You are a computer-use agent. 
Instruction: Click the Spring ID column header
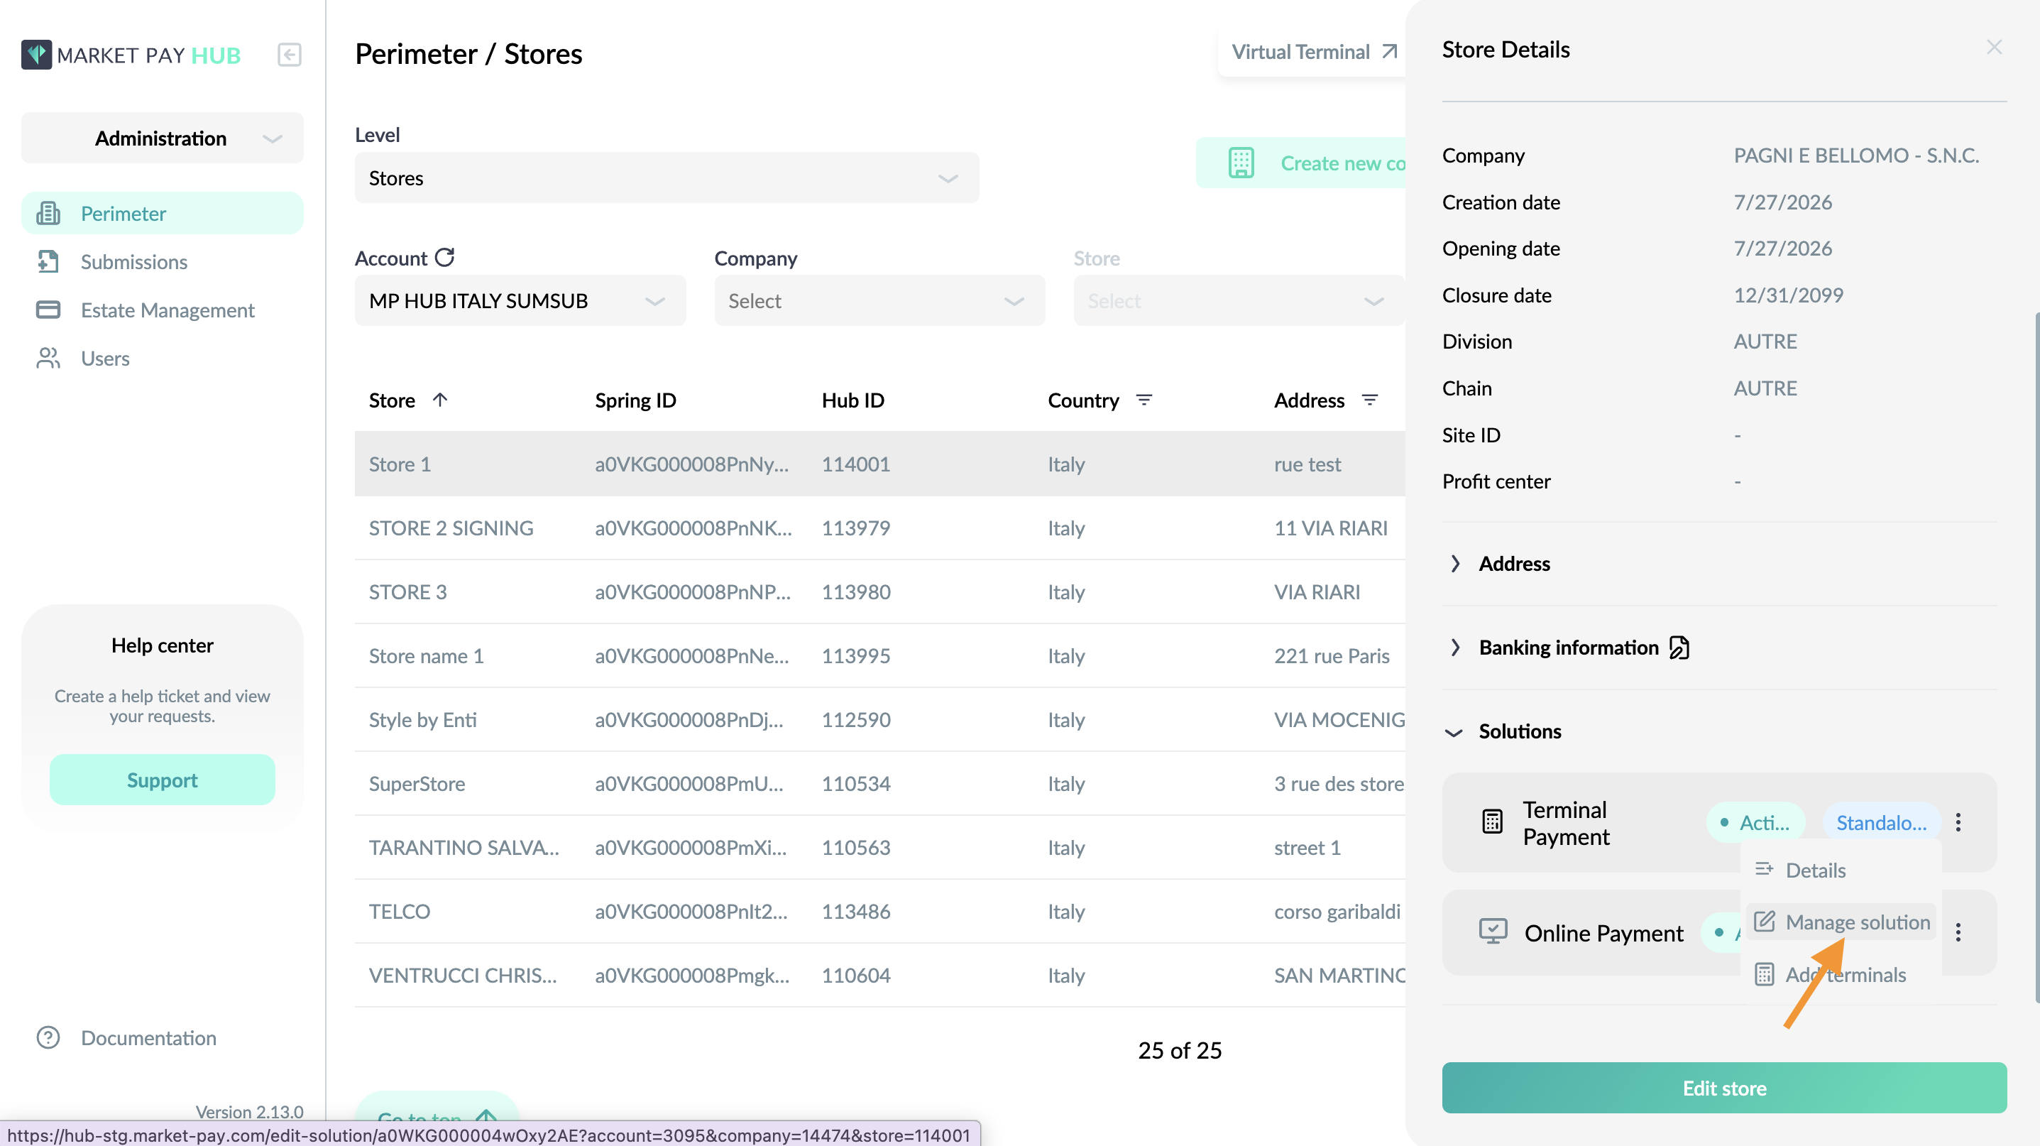pos(636,400)
